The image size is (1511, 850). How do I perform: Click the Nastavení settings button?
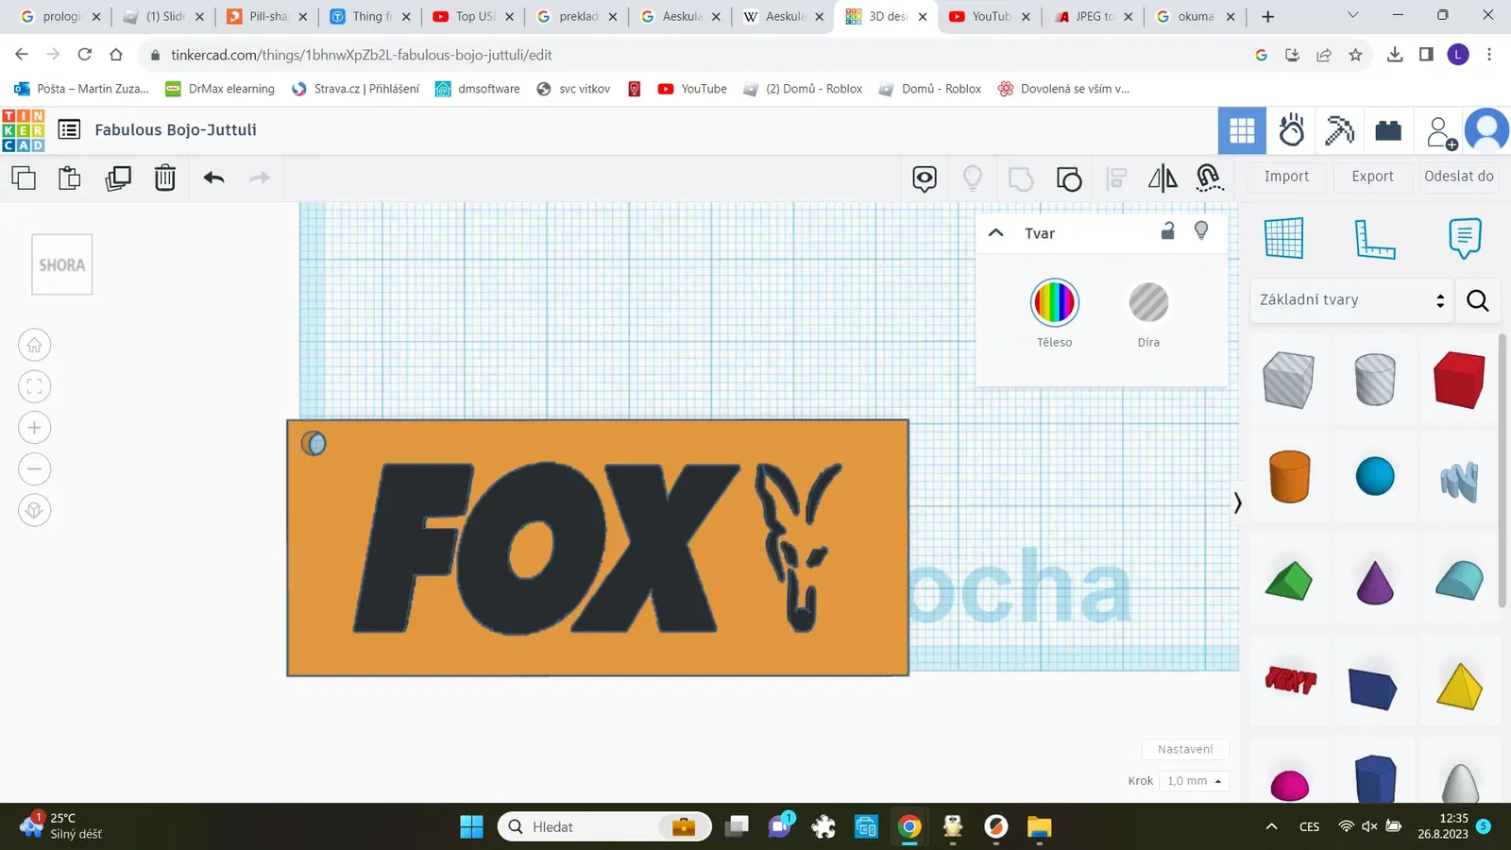(1185, 749)
